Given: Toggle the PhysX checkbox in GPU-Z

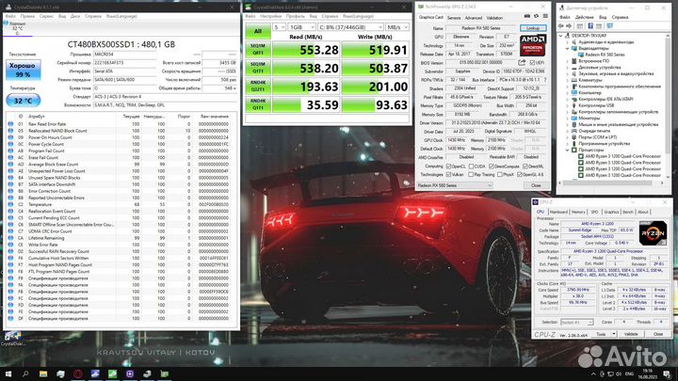Looking at the screenshot, I should click(500, 175).
